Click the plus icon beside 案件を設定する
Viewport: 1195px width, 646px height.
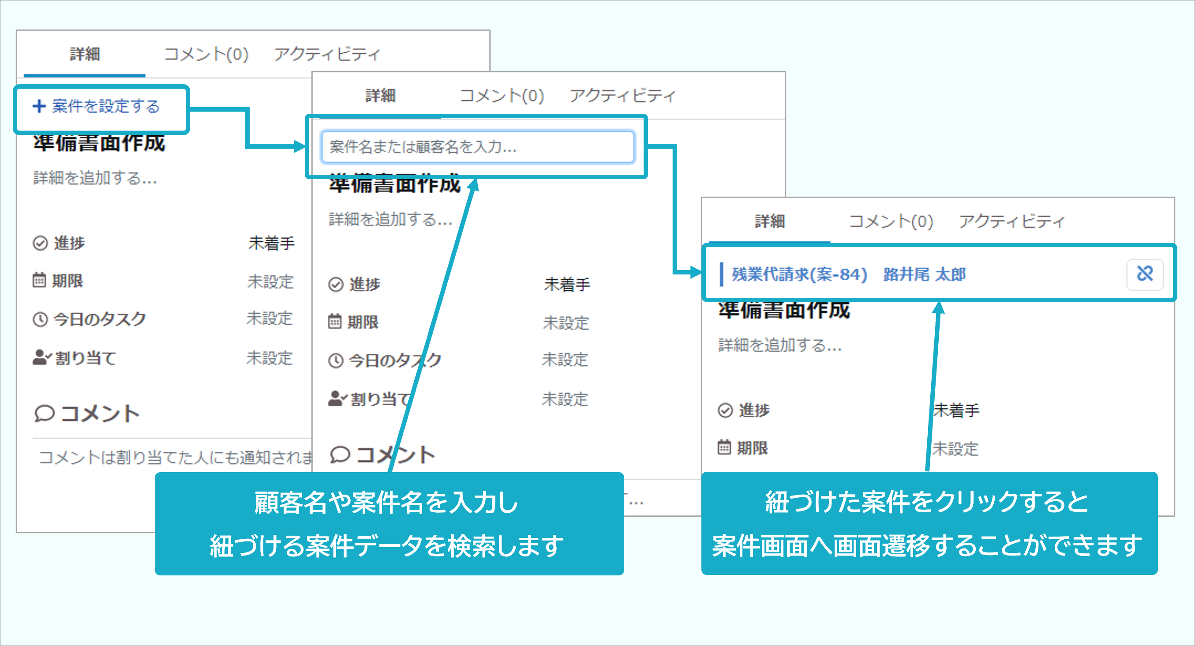(x=39, y=106)
